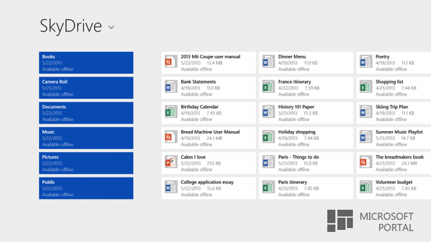Select the 'Skiing Trip Plan' file name
The image size is (431, 242).
(392, 107)
